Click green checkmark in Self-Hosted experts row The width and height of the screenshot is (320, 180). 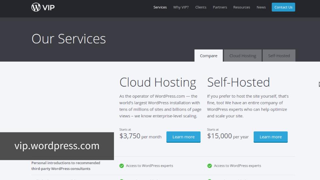(x=210, y=166)
